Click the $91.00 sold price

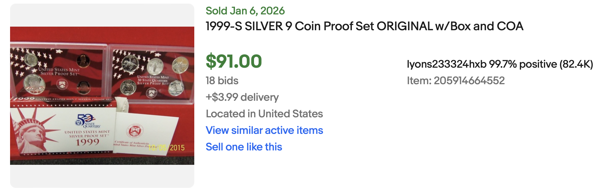(x=234, y=61)
